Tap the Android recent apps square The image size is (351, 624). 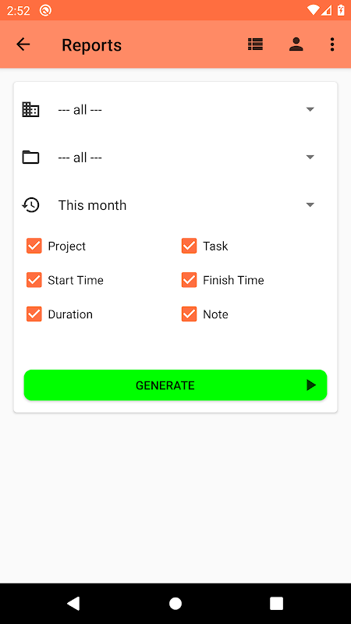click(276, 604)
